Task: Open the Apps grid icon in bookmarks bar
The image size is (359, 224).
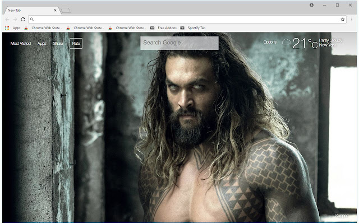Action: tap(7, 28)
